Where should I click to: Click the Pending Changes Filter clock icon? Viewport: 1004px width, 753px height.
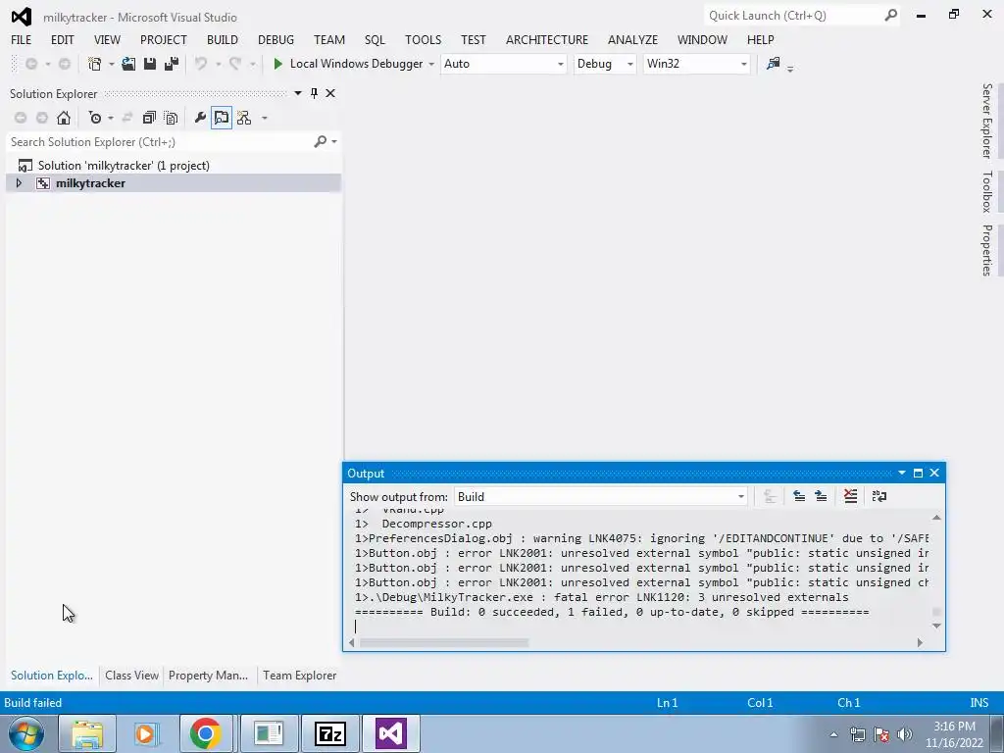click(x=95, y=118)
